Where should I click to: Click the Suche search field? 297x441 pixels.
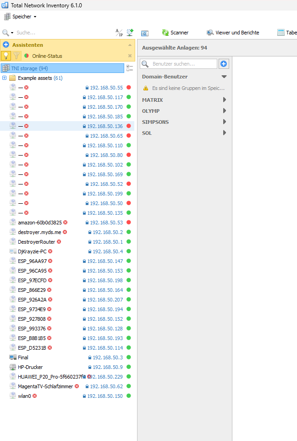tap(64, 33)
